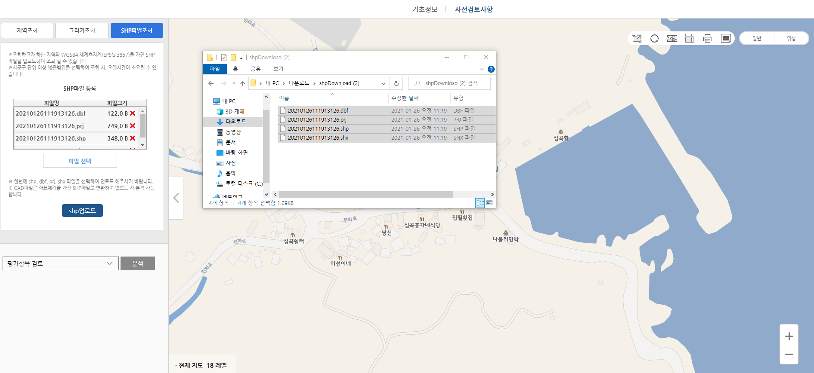
Task: Open the 사전검토사항 top menu
Action: click(474, 9)
